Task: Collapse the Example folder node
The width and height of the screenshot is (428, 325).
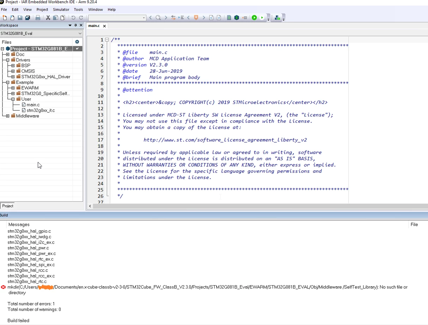Action: [8, 82]
